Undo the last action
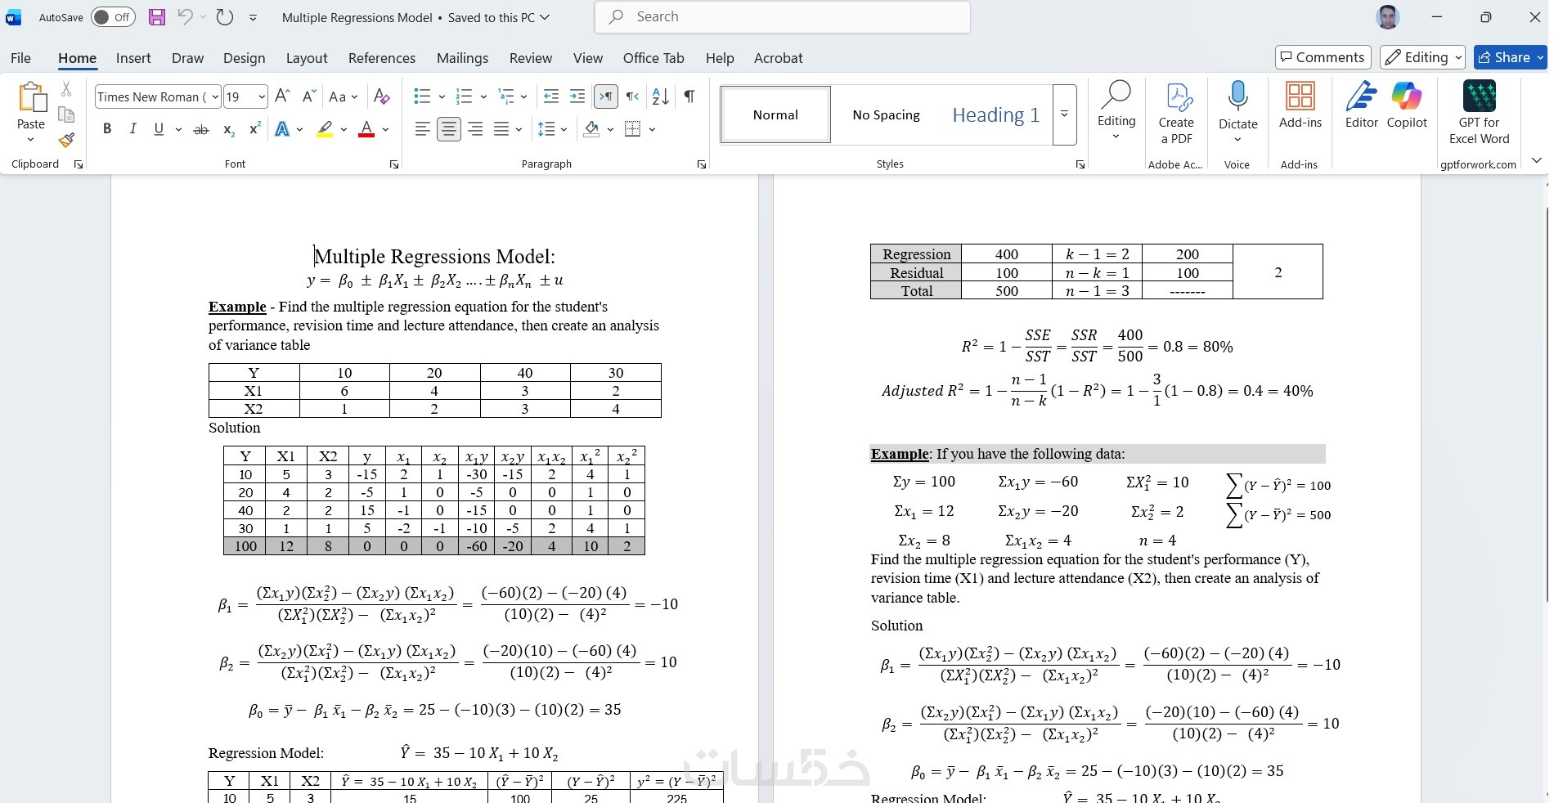Screen dimensions: 1554x803 186,17
